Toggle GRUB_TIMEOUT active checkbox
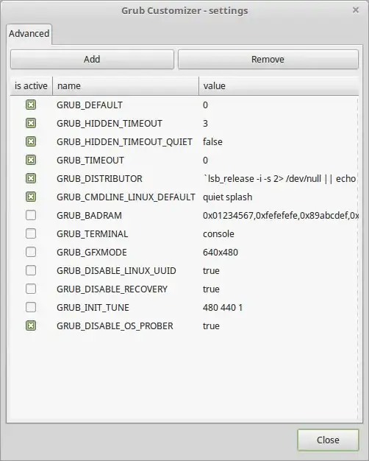The width and height of the screenshot is (369, 461). coord(31,160)
